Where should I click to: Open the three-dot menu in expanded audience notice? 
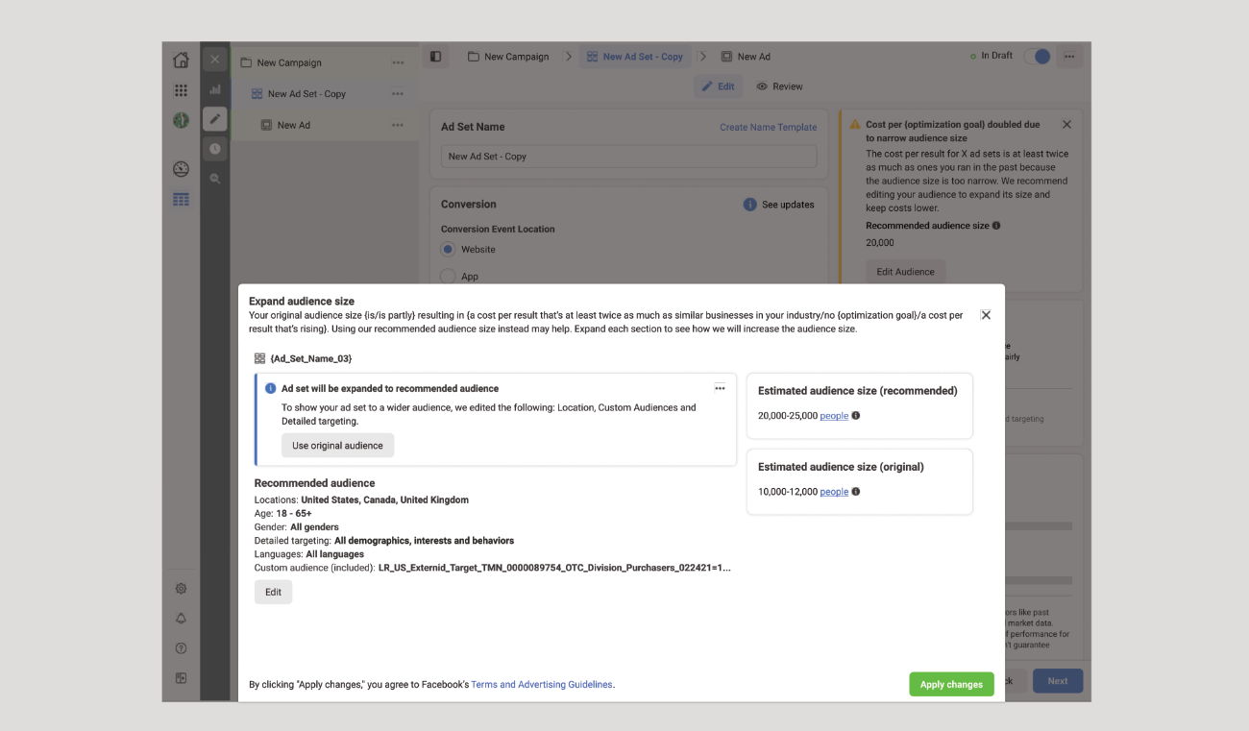[x=720, y=389]
